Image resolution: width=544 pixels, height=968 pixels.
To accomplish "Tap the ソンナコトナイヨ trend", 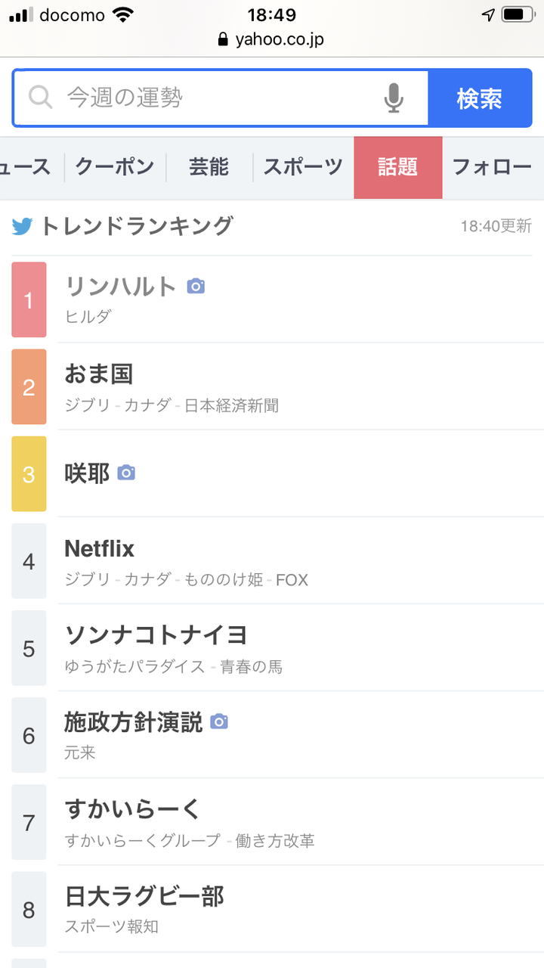I will point(156,635).
